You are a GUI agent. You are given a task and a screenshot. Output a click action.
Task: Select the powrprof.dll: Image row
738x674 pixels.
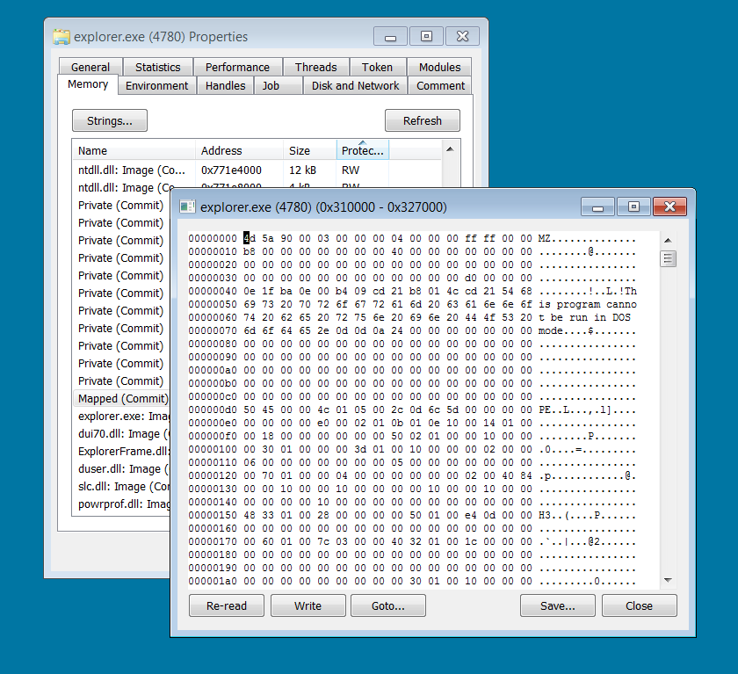pos(123,504)
